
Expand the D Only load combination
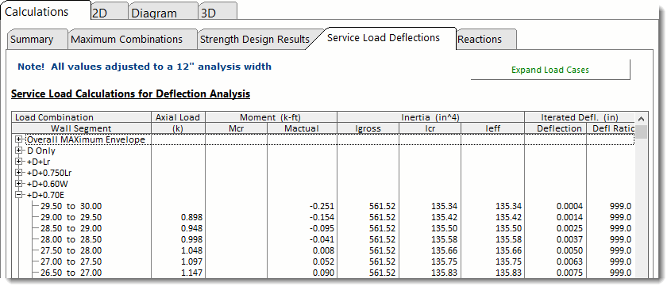click(x=18, y=151)
